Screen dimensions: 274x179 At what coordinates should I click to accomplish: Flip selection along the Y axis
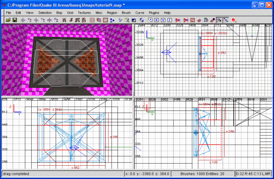tap(36, 20)
